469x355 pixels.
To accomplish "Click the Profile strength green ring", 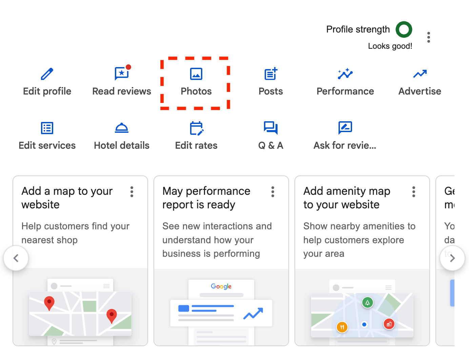I will 404,29.
